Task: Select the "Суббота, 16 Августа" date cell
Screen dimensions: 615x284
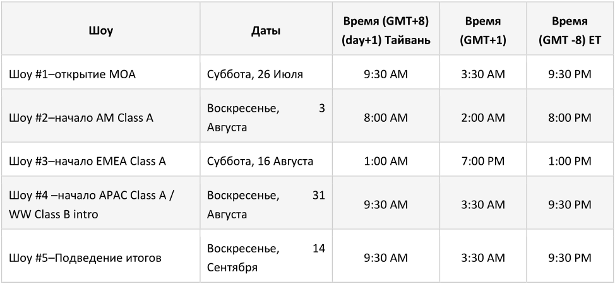Action: point(260,161)
